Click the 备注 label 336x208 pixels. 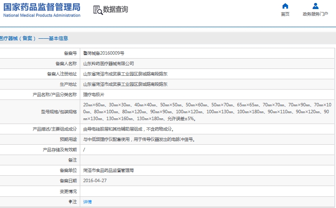[72, 160]
